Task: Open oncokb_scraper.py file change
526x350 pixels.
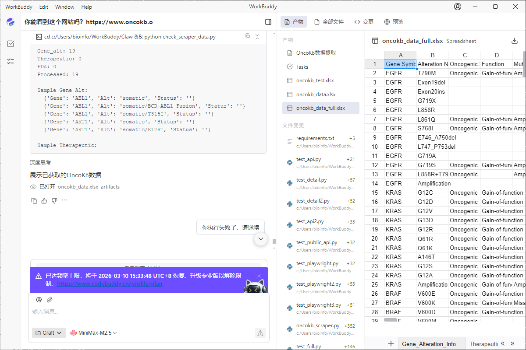Action: 321,329
